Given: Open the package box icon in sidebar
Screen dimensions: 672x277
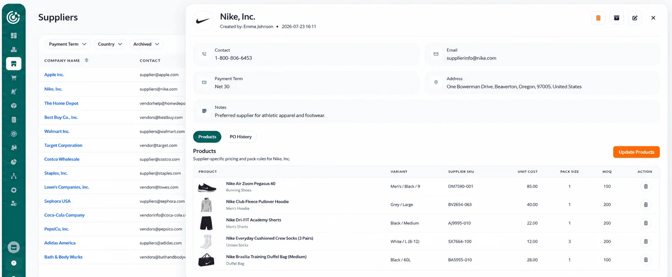Looking at the screenshot, I should (x=14, y=106).
